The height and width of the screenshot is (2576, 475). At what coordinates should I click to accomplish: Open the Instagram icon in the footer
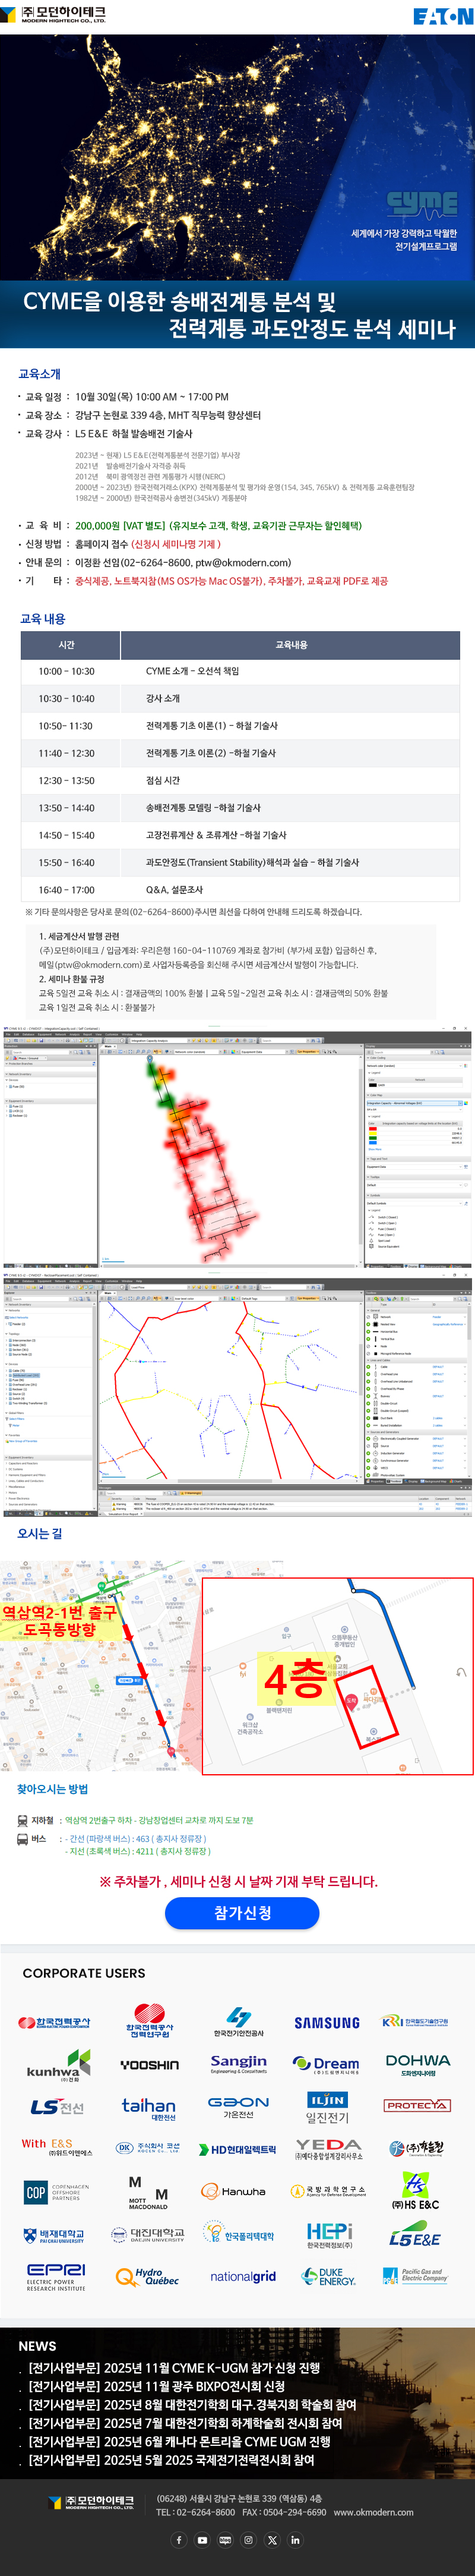point(248,2539)
